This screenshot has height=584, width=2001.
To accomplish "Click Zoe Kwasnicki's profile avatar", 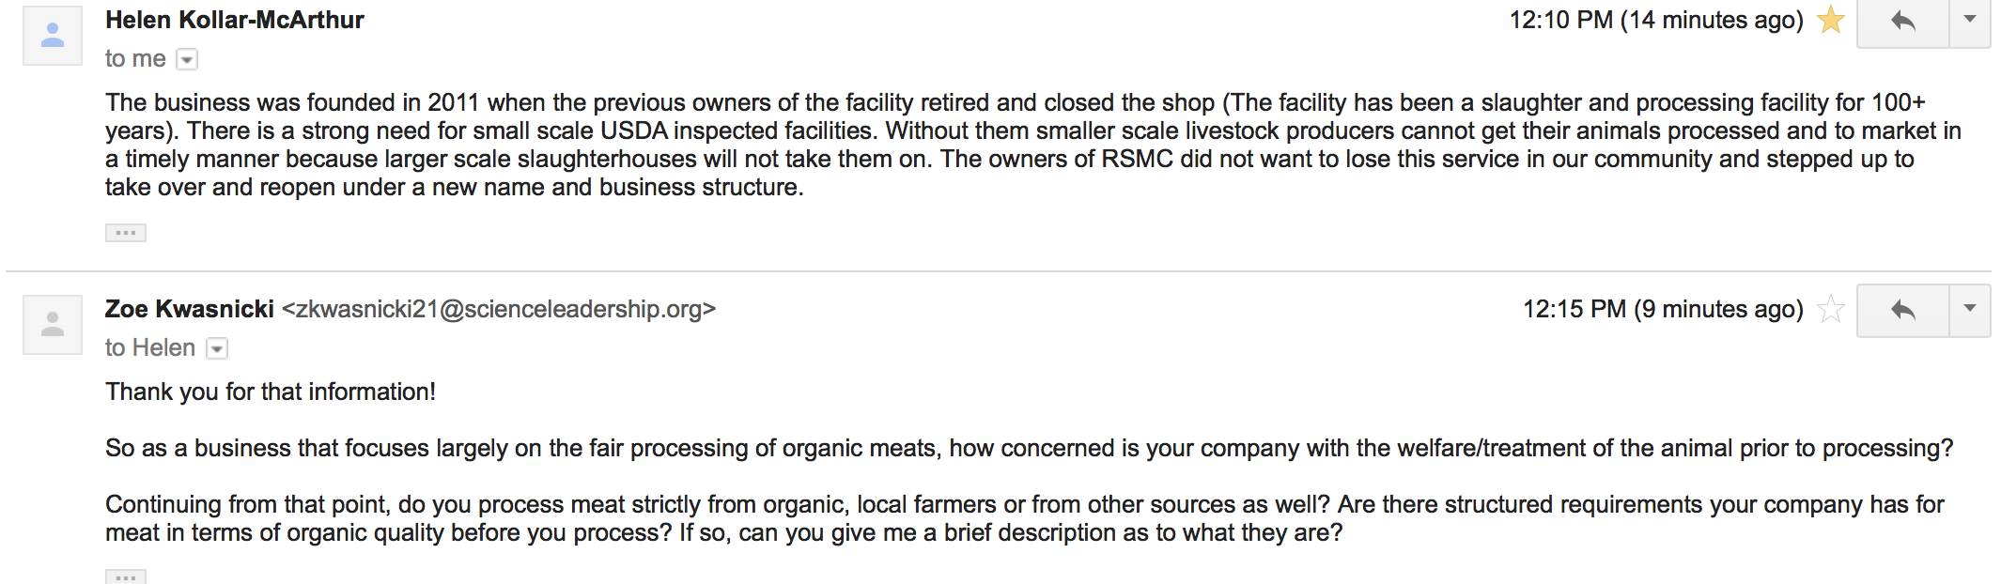I will [53, 325].
